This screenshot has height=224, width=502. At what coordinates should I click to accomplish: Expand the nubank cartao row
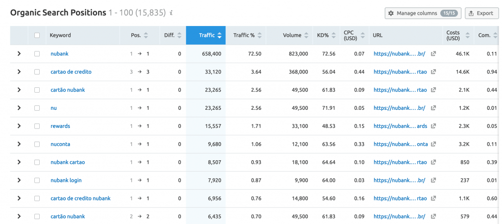click(19, 162)
